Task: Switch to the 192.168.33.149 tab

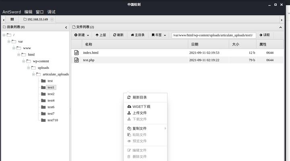Action: [36, 19]
